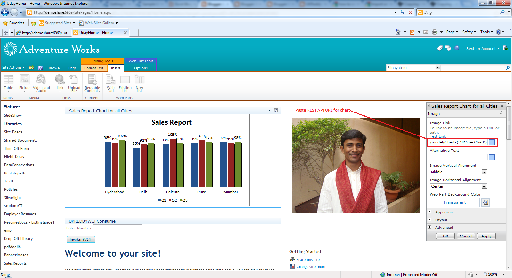Toggle the Sales Report web part checkbox

276,111
